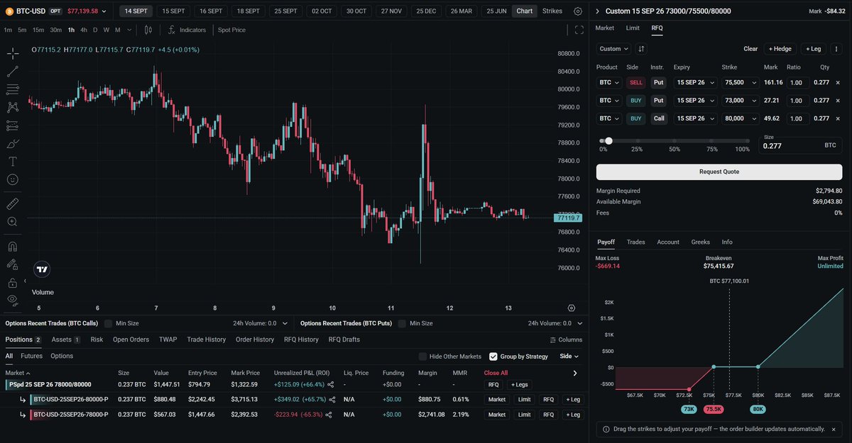Click the TradingView logo on the chart
This screenshot has height=443, width=852.
click(42, 269)
